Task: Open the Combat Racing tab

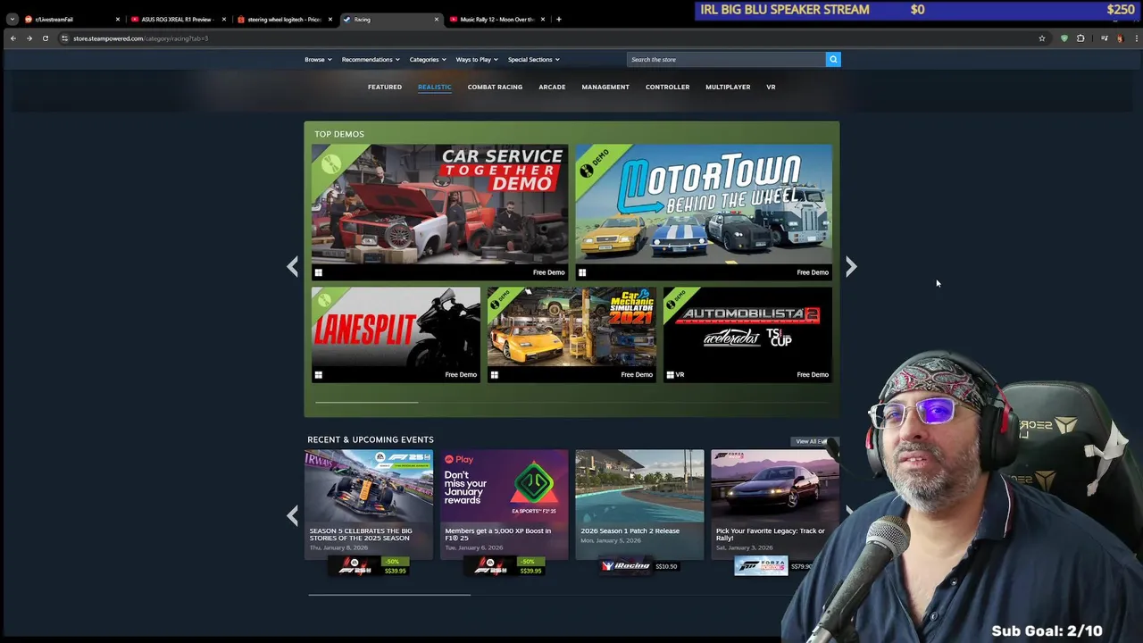Action: click(495, 87)
